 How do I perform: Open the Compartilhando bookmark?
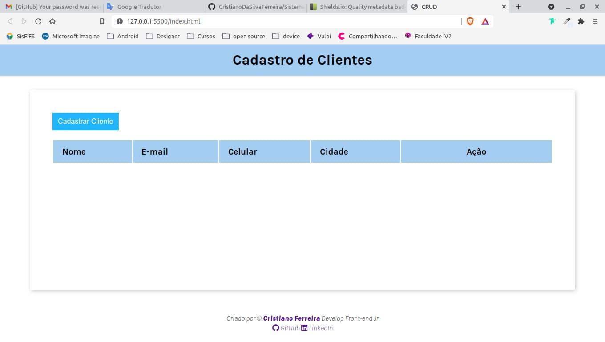tap(367, 36)
